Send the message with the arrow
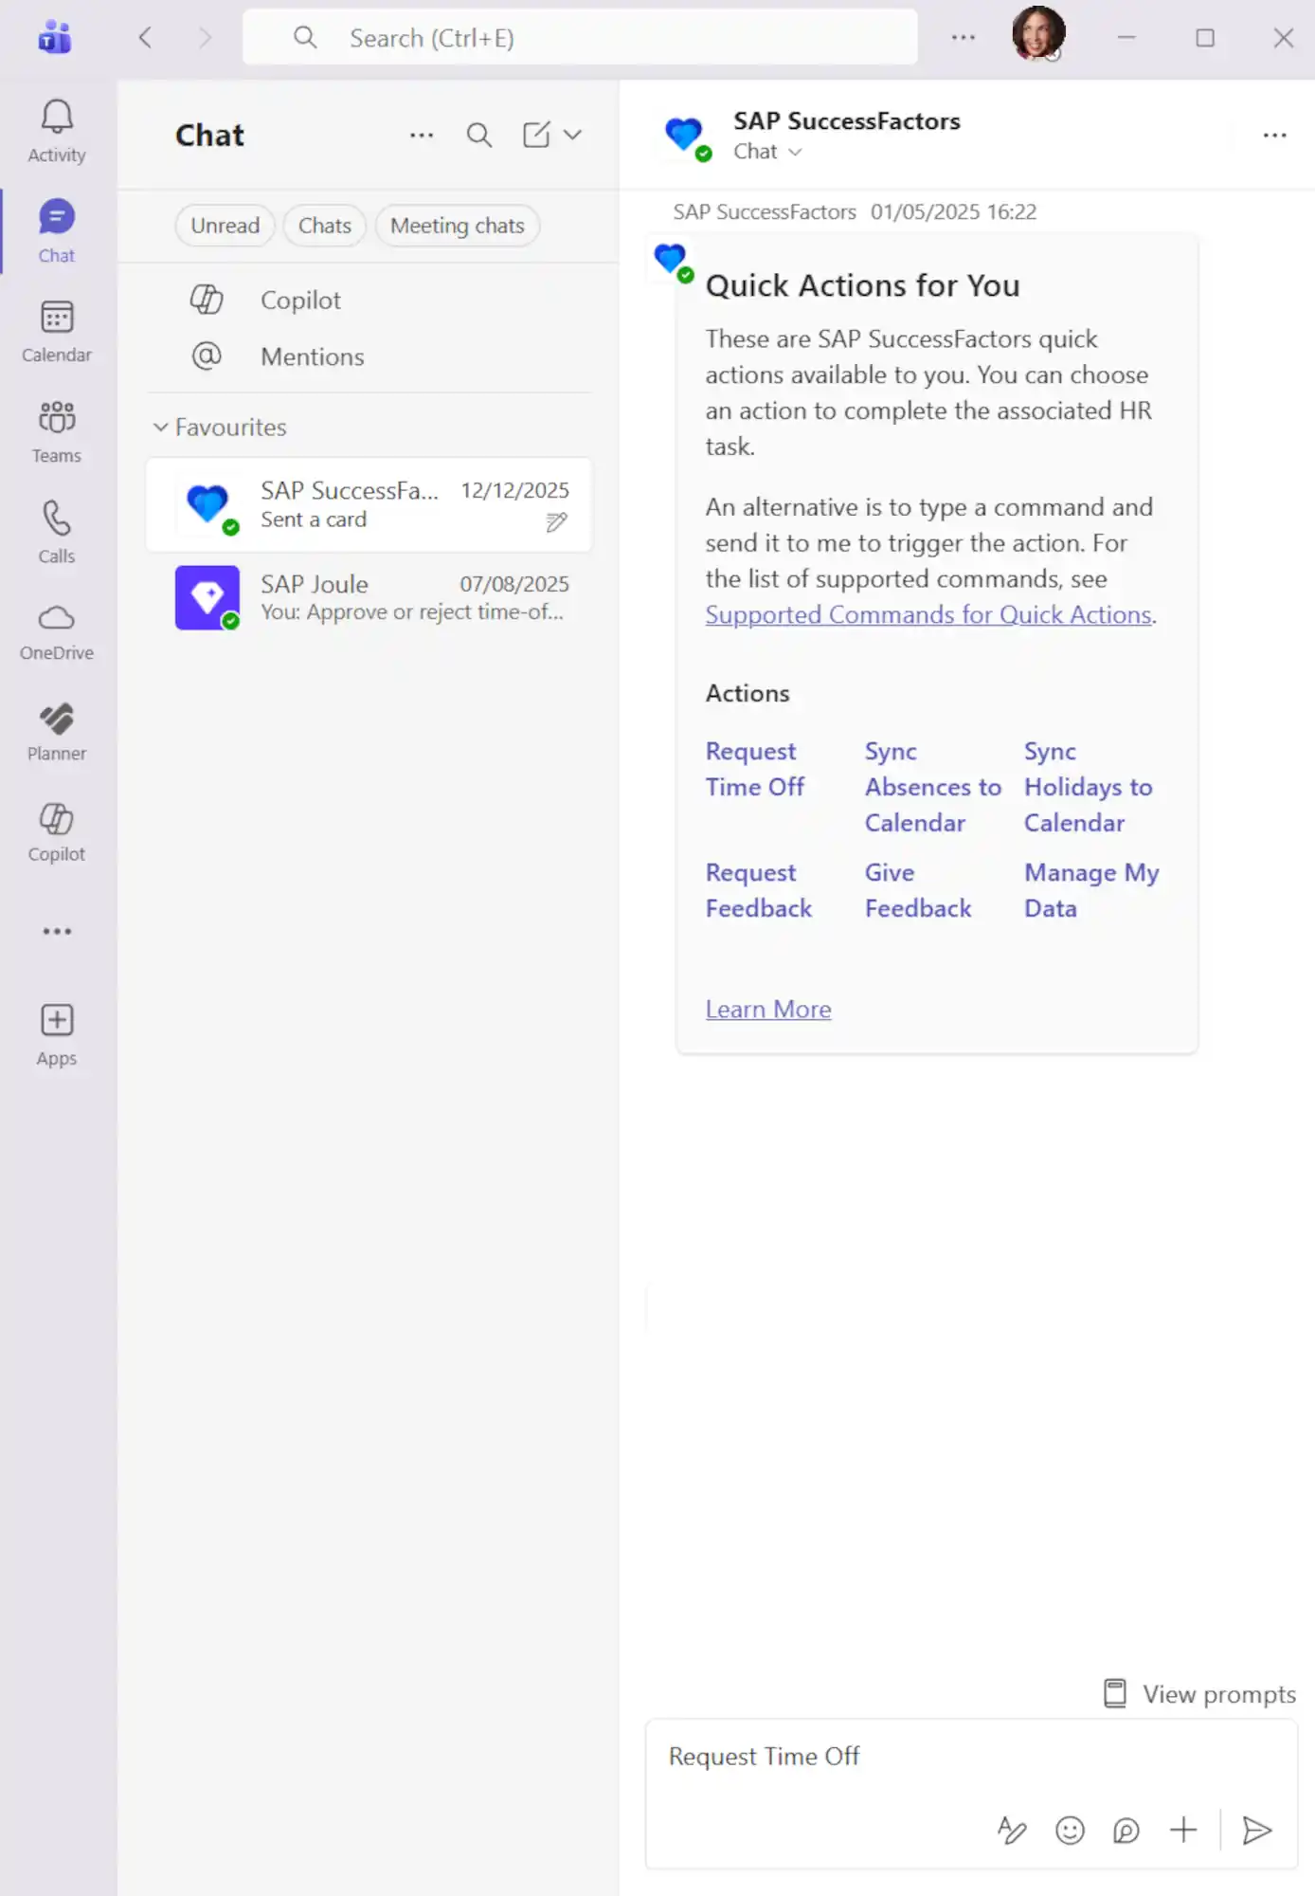 pyautogui.click(x=1257, y=1830)
